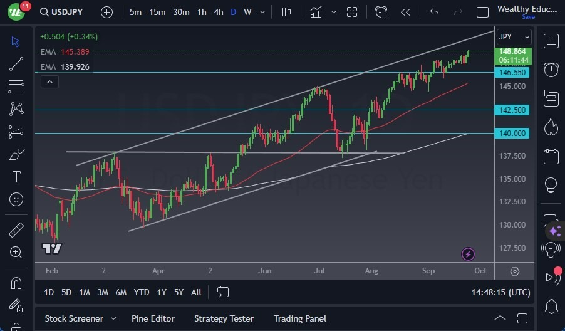Create a new price alert

point(381,13)
